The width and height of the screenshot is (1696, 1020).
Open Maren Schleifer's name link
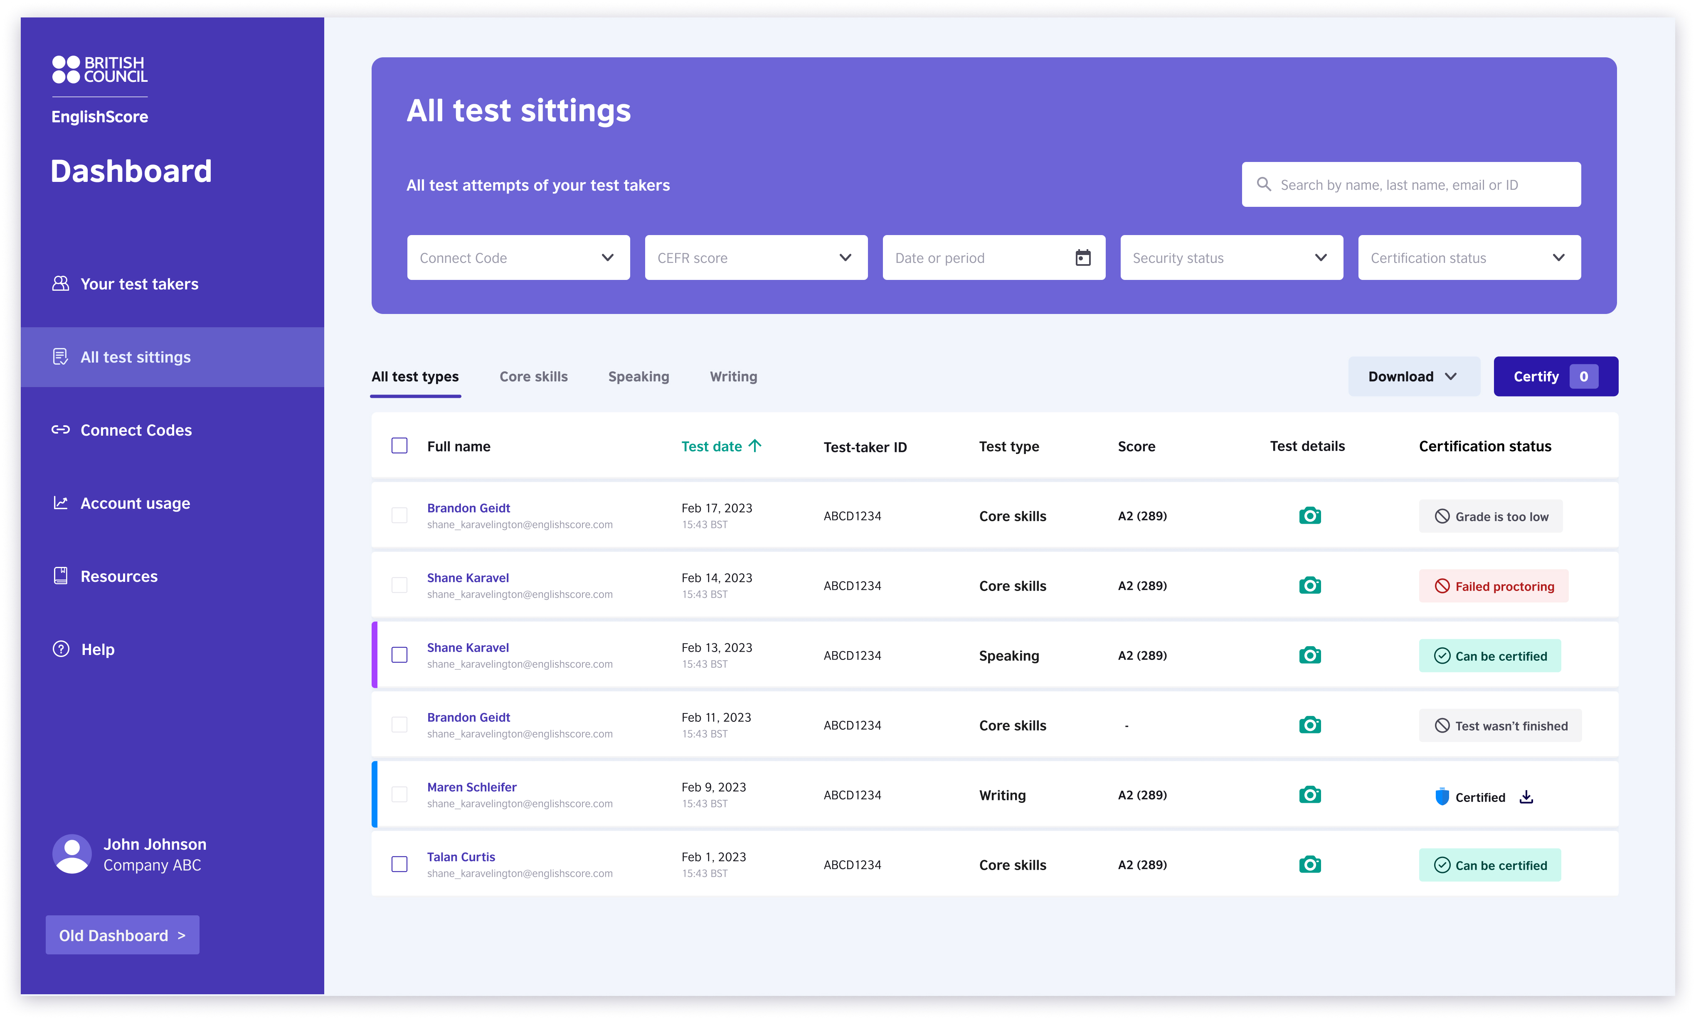(x=472, y=786)
